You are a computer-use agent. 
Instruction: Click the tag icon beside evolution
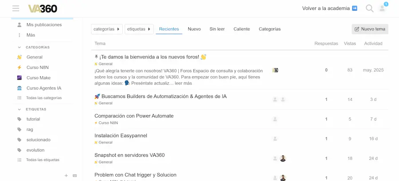pyautogui.click(x=20, y=150)
